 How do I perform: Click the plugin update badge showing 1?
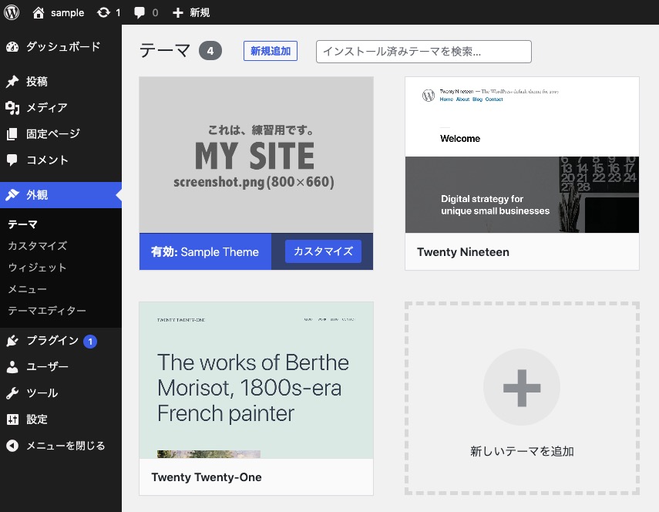point(90,342)
